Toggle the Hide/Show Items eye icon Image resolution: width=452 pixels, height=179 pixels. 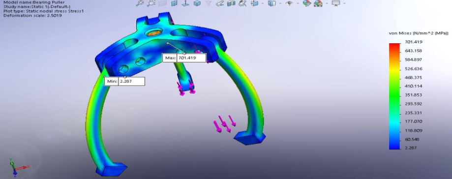tap(289, 3)
